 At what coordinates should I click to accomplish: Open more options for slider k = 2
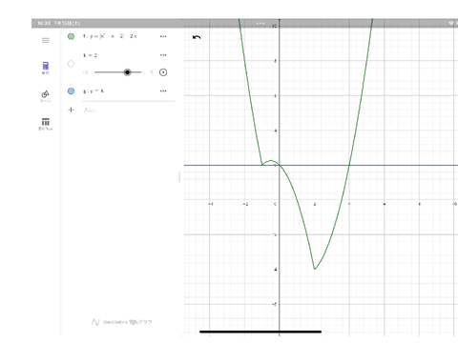click(163, 55)
